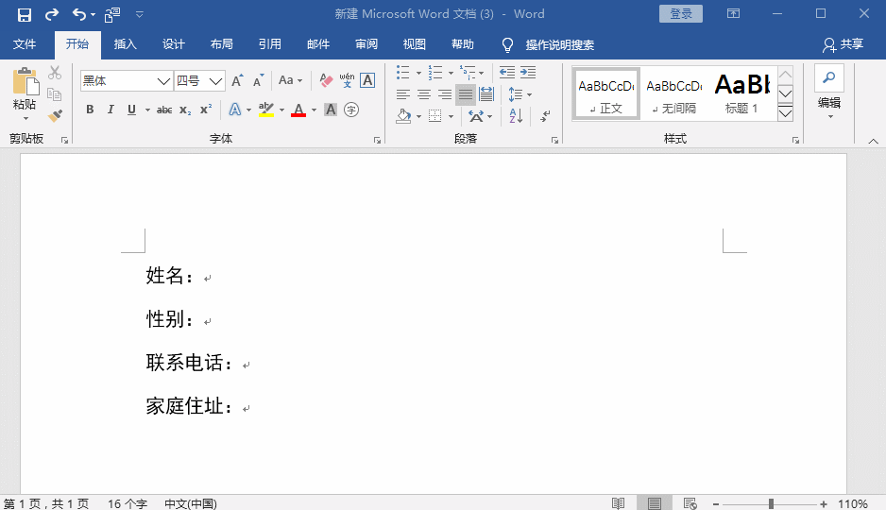Toggle Superscript formatting
The width and height of the screenshot is (886, 510).
[x=206, y=110]
